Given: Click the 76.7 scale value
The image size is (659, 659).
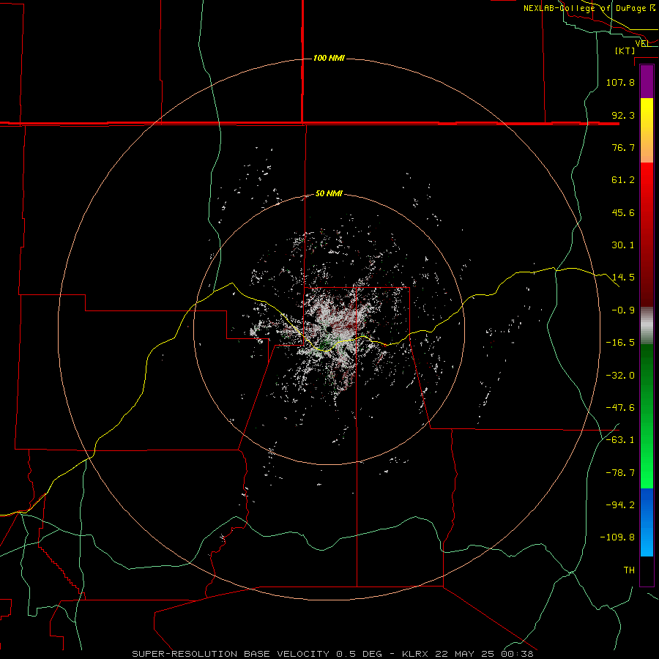Looking at the screenshot, I should click(623, 147).
